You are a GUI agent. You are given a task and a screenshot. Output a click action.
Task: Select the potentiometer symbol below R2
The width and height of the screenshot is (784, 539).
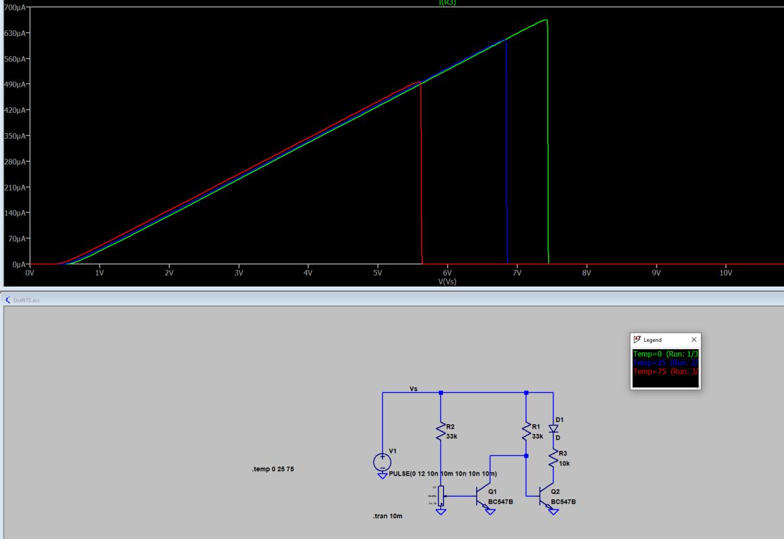[x=441, y=496]
